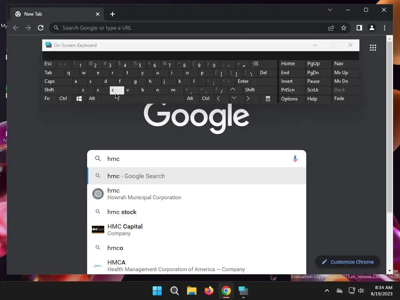This screenshot has height=300, width=400.
Task: Click Customize Chrome button
Action: [348, 262]
